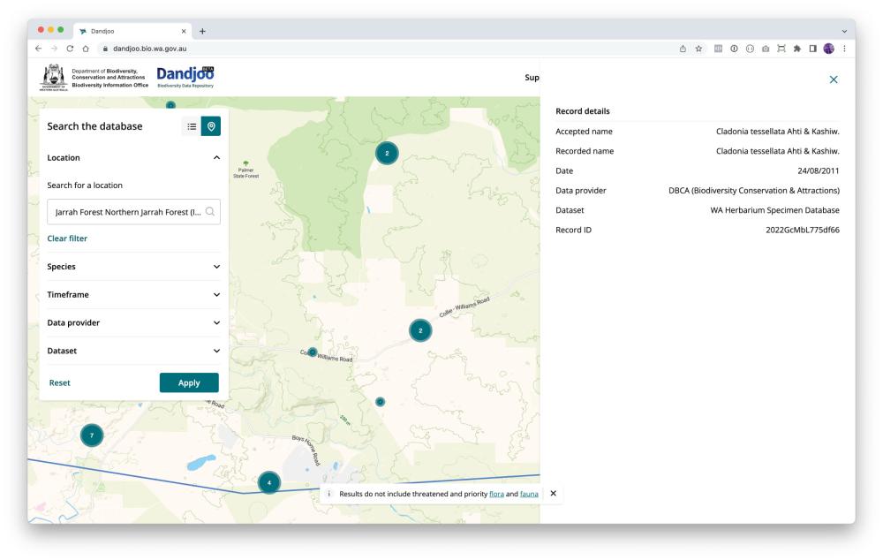Click the Reset link

pyautogui.click(x=60, y=382)
